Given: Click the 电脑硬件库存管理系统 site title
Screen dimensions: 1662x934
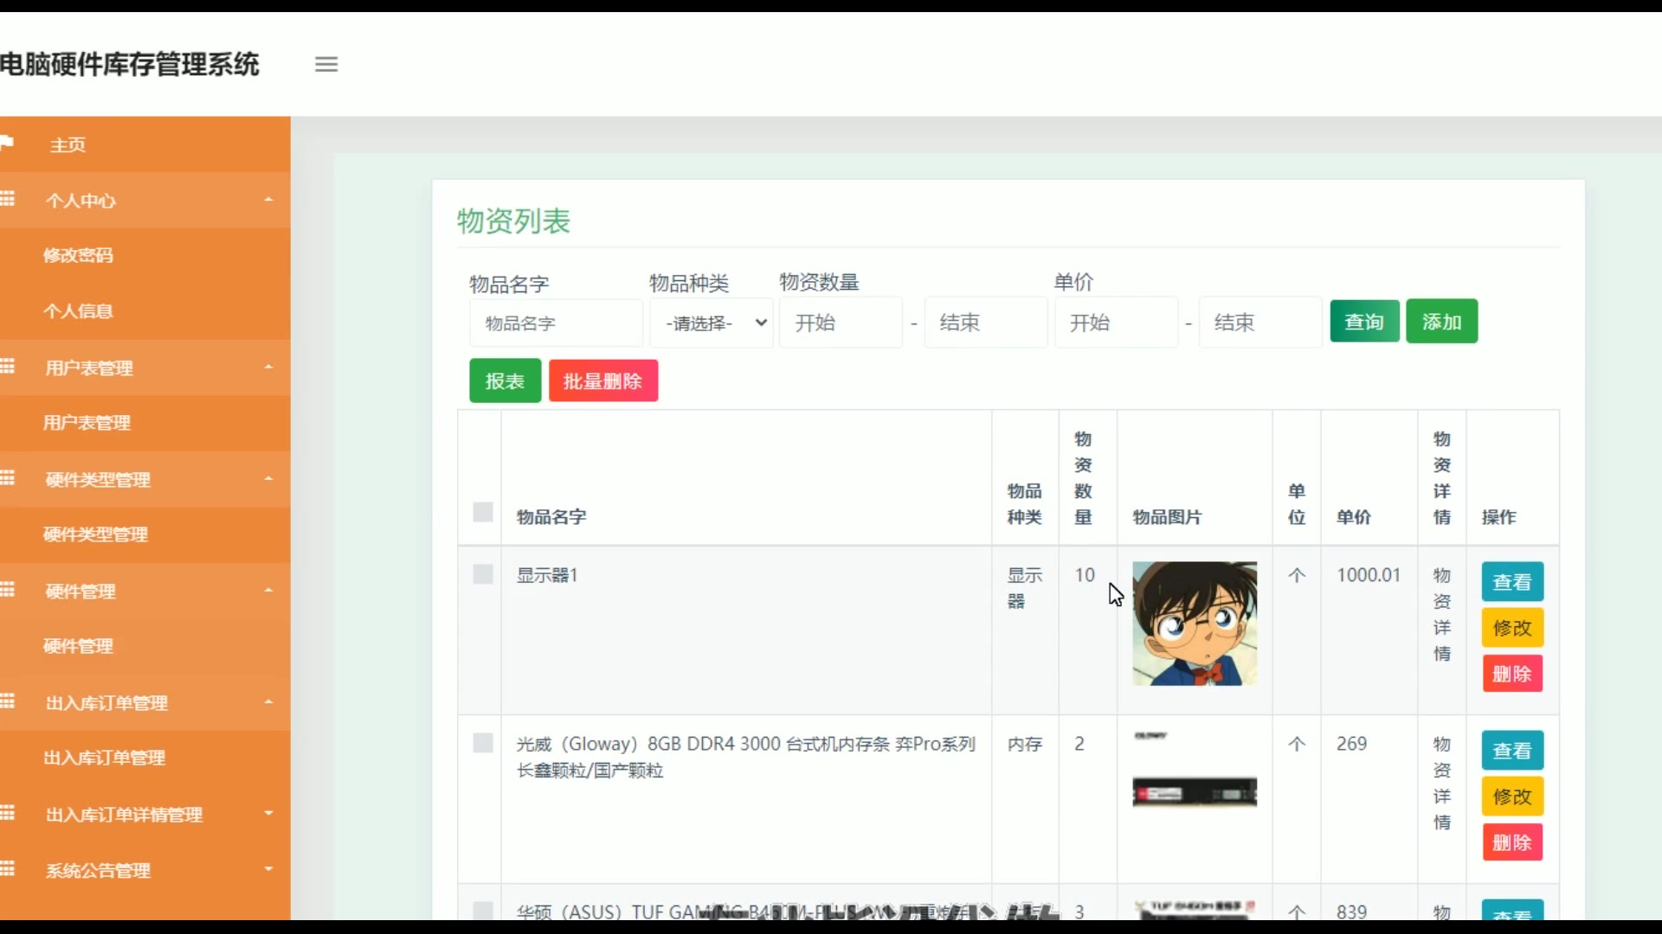Looking at the screenshot, I should [130, 64].
